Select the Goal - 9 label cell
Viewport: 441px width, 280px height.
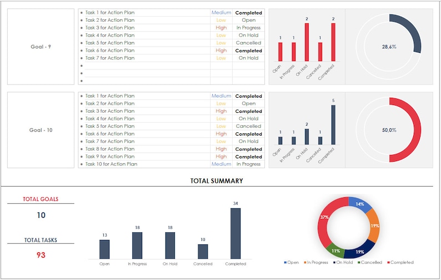pos(41,47)
